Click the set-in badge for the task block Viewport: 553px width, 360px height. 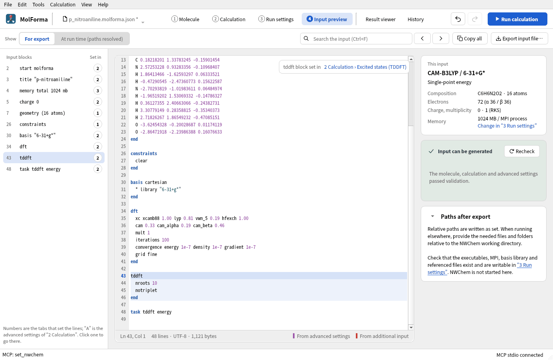[x=98, y=169]
